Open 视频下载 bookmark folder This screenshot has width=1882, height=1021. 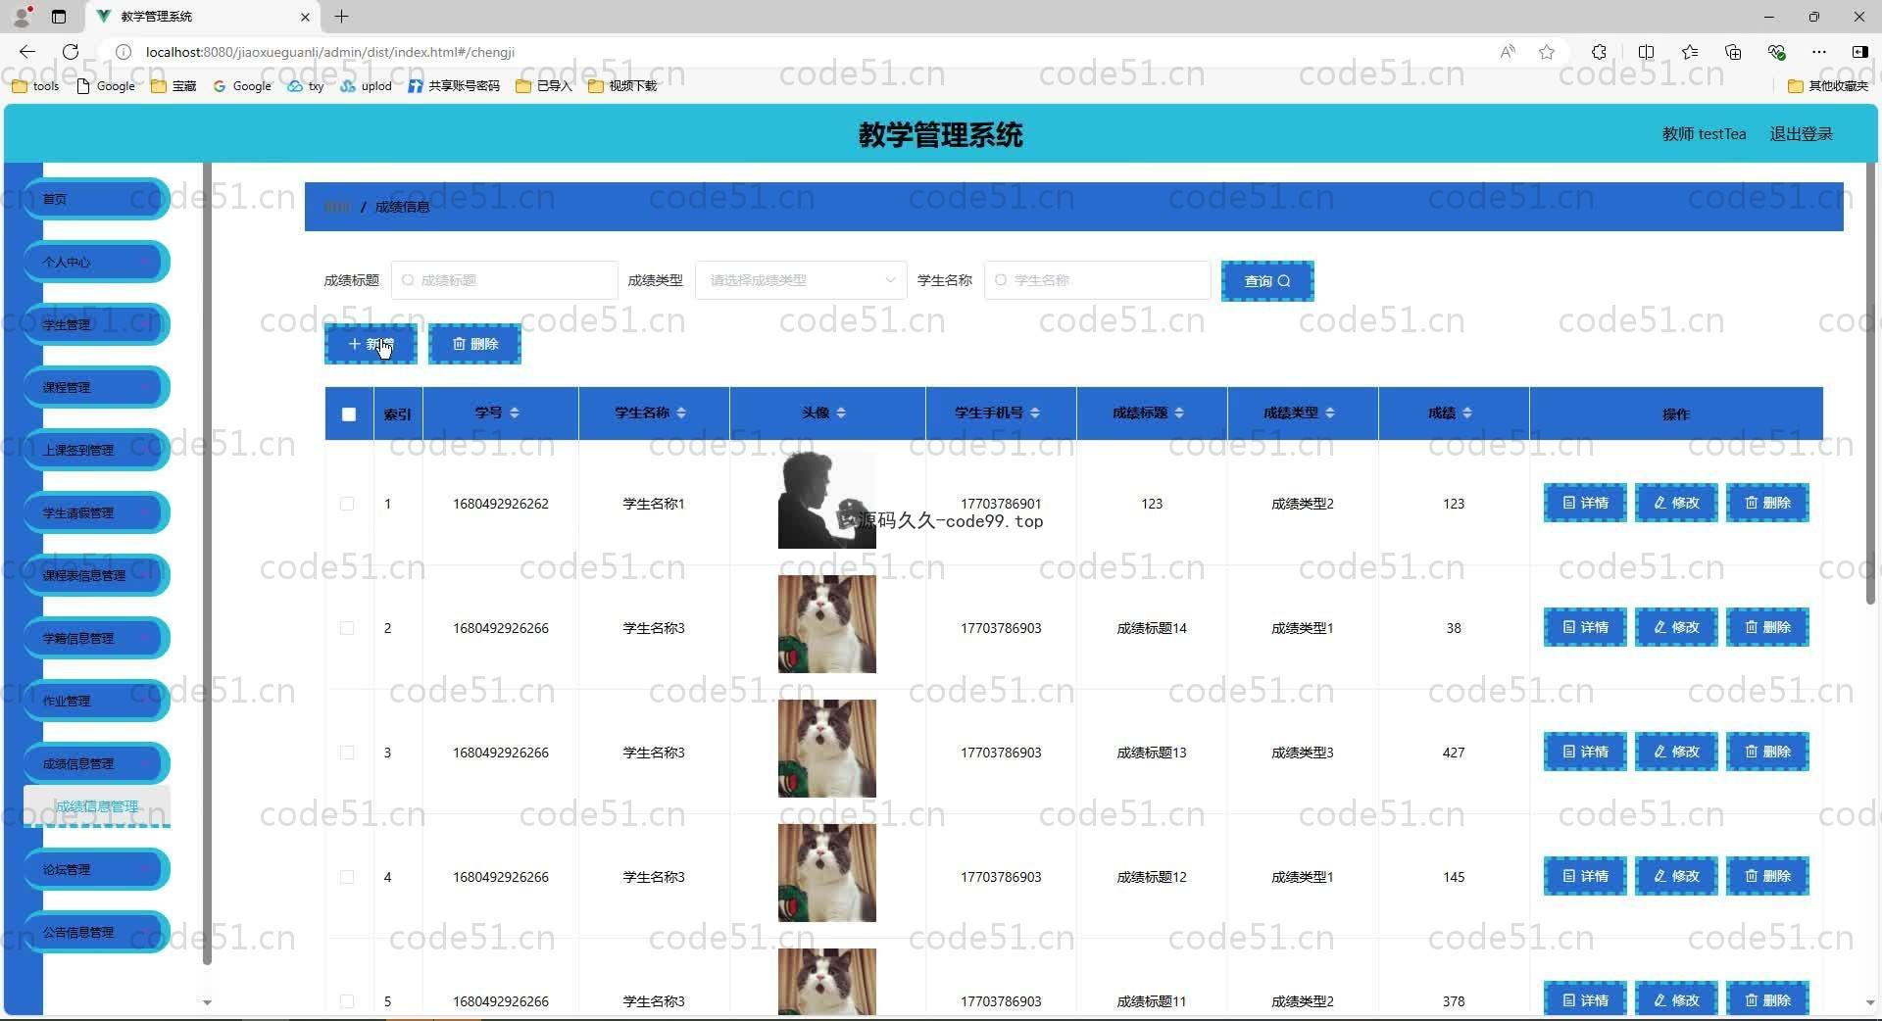tap(622, 86)
